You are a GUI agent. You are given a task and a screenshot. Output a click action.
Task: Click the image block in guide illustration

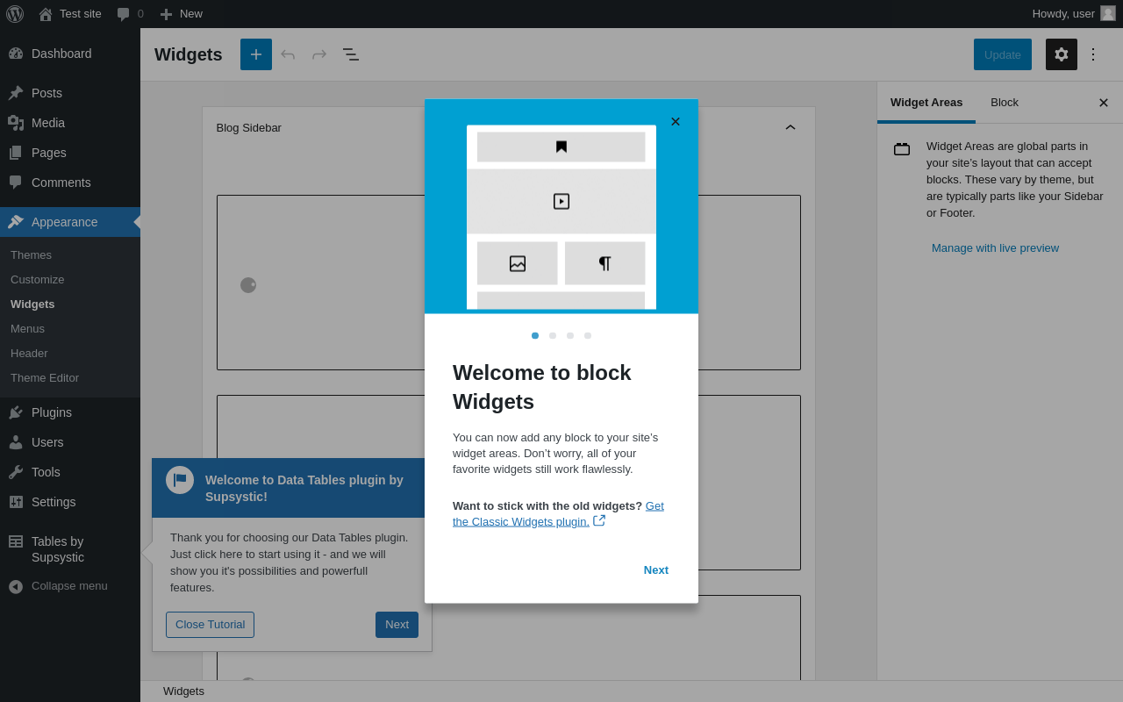coord(518,263)
